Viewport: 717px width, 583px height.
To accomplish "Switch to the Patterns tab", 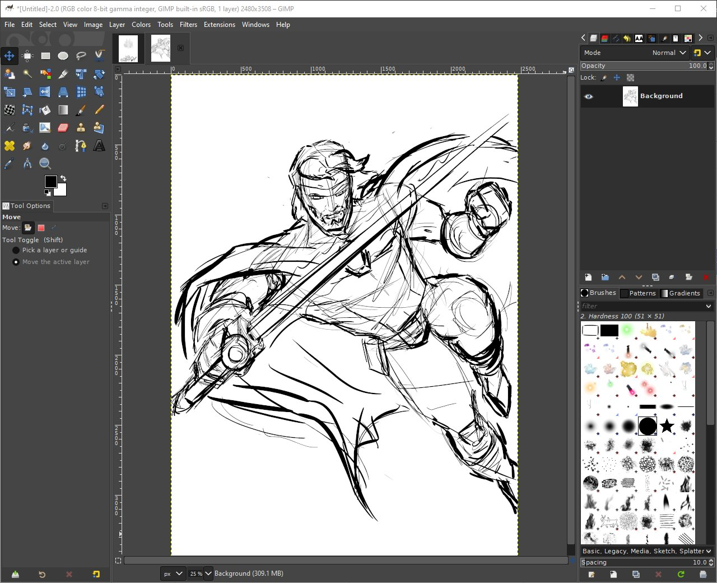I will click(638, 293).
